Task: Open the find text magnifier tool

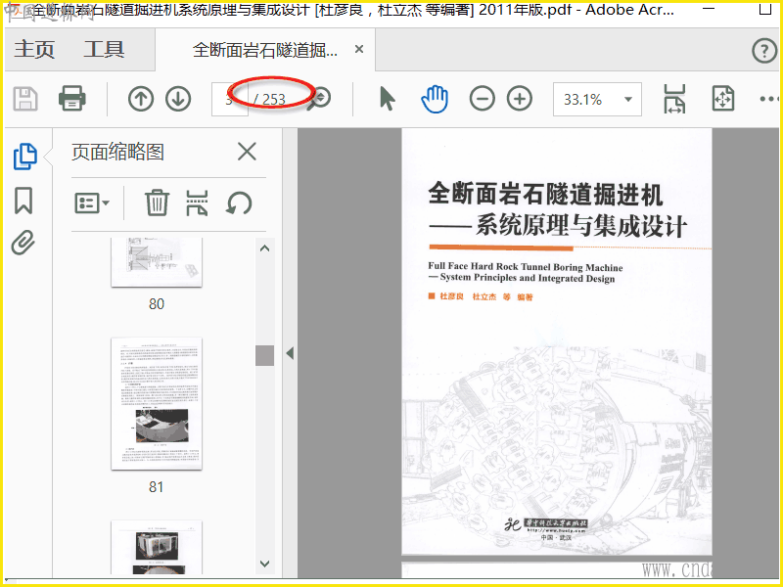Action: 319,99
